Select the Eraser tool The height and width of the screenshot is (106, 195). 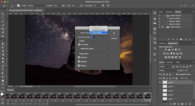point(3,51)
